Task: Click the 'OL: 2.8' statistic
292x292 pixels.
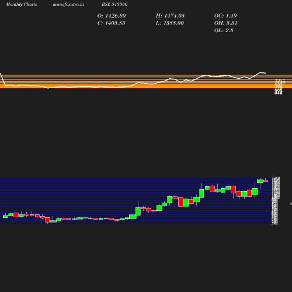Action: point(224,30)
